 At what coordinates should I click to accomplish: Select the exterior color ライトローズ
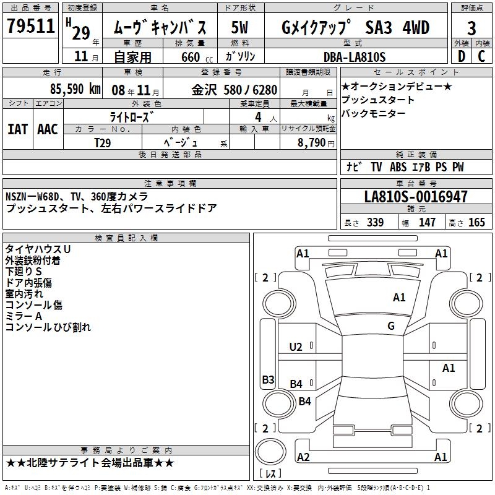(x=132, y=117)
